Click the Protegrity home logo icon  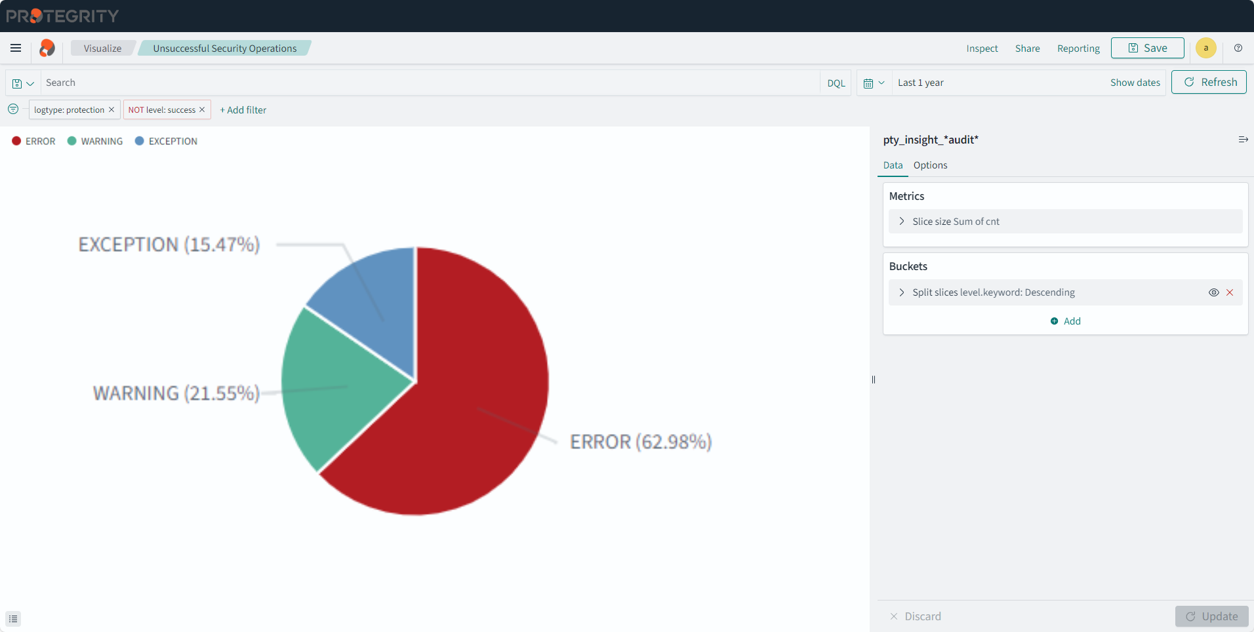(x=47, y=48)
